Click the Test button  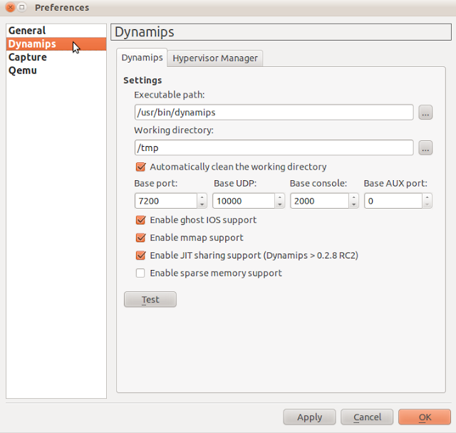coord(150,299)
